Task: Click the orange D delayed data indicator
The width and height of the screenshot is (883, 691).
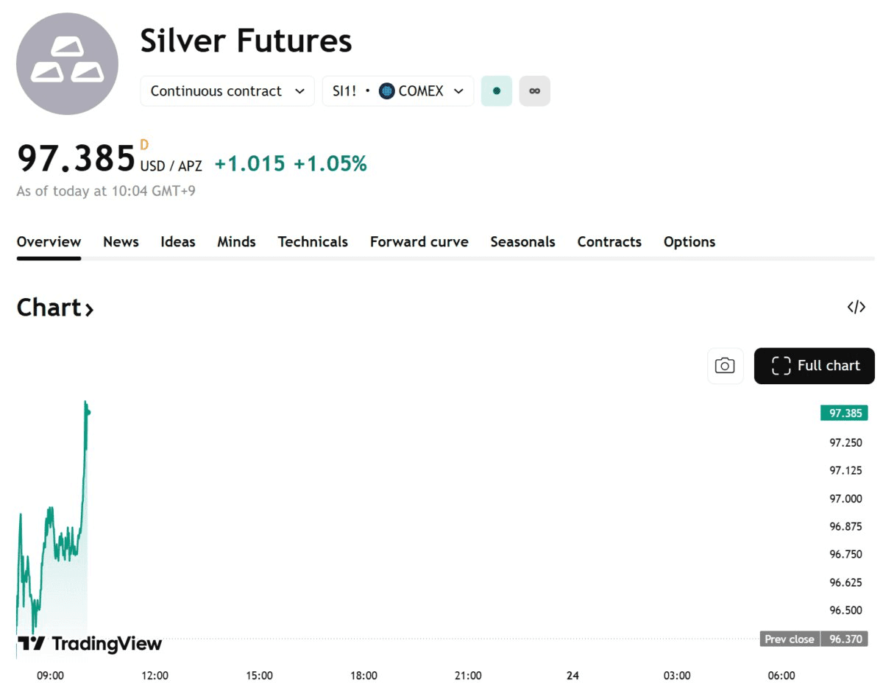Action: (144, 145)
